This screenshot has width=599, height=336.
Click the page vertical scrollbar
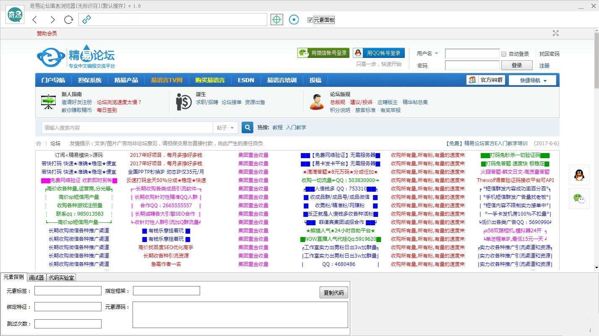point(596,149)
